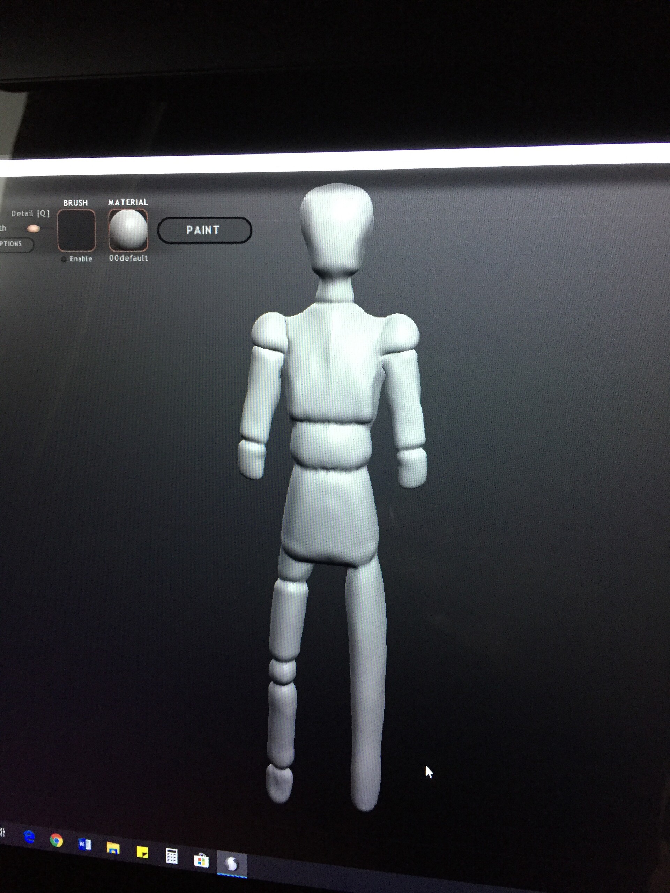Open the material sphere selector
This screenshot has height=893, width=670.
(x=129, y=230)
